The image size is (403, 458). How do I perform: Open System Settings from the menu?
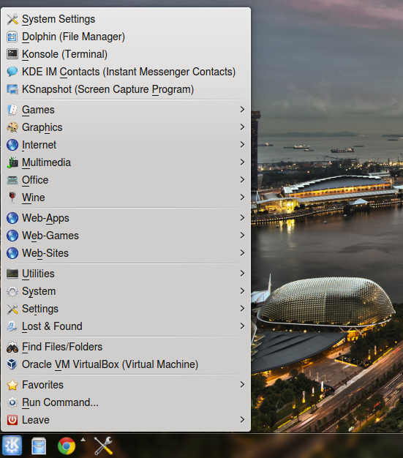coord(126,19)
